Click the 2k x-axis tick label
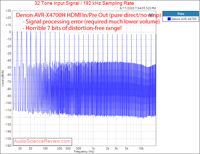The image size is (200, 154). point(108,148)
